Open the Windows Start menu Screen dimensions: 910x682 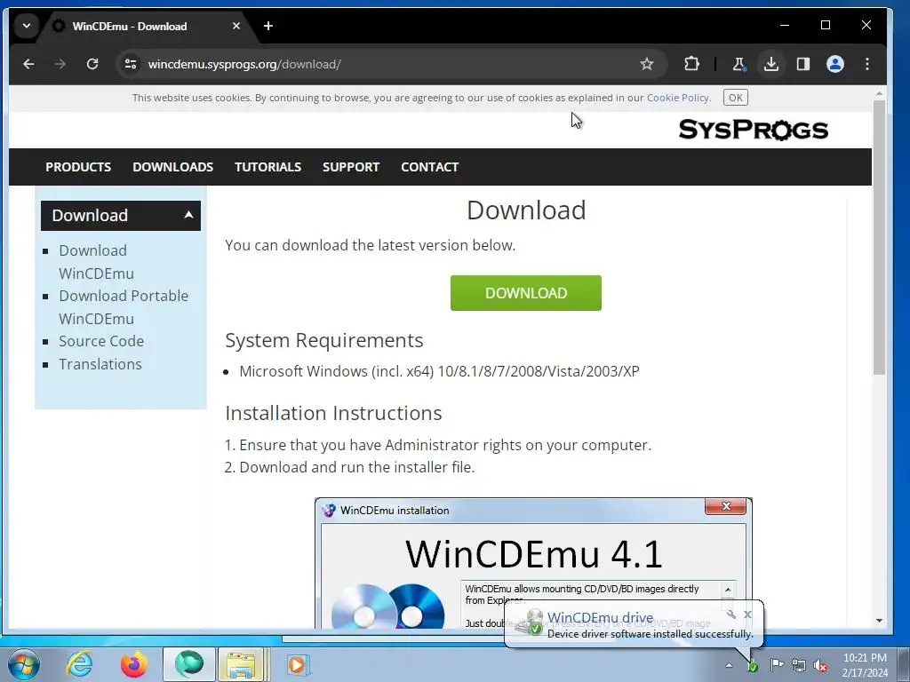(24, 664)
